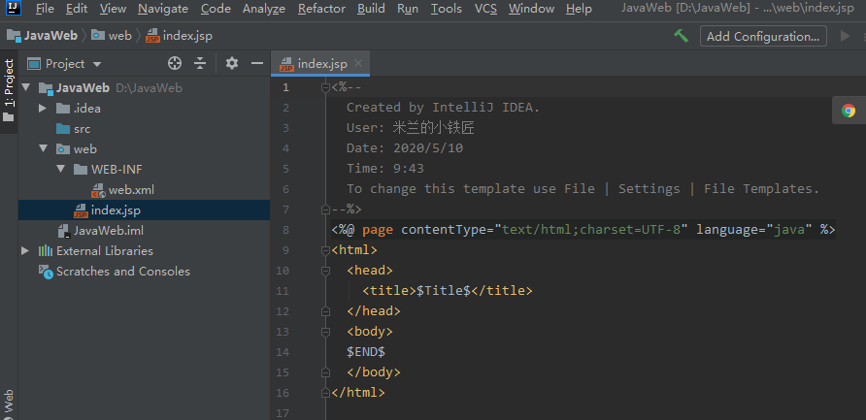Collapse the JavaWeb root node arrow
The height and width of the screenshot is (420, 866).
pos(26,87)
